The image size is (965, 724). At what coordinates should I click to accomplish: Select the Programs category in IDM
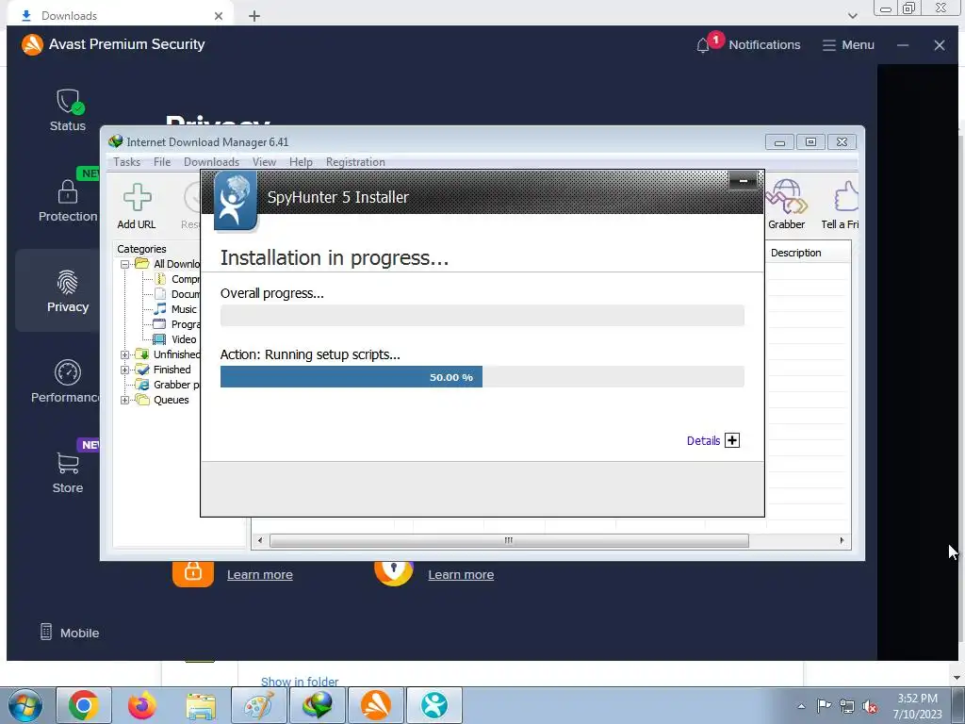(x=176, y=324)
